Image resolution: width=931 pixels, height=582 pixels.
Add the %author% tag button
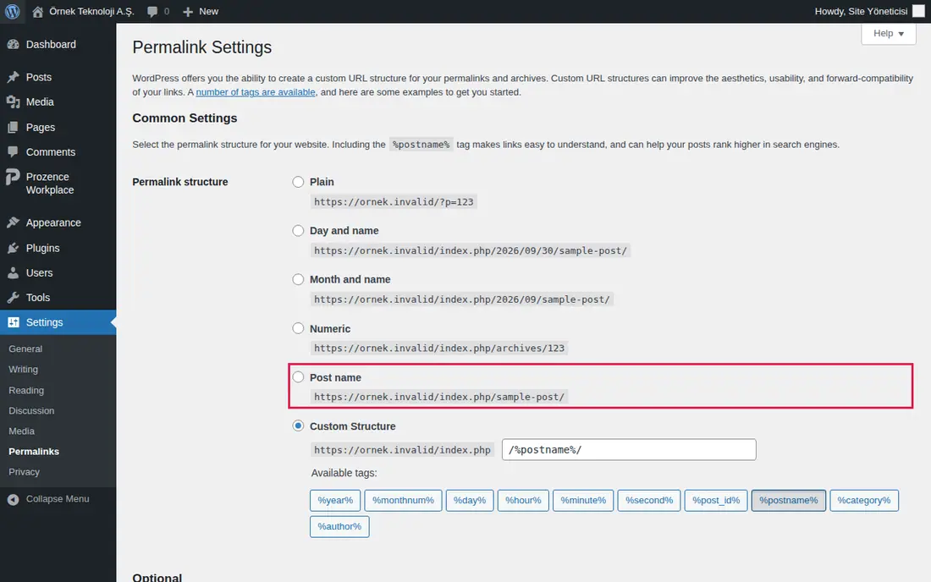339,526
